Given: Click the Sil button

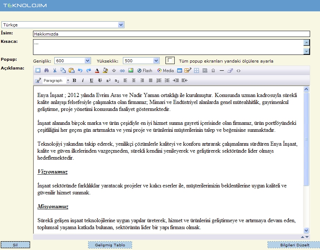Looking at the screenshot, I should pyautogui.click(x=15, y=245).
